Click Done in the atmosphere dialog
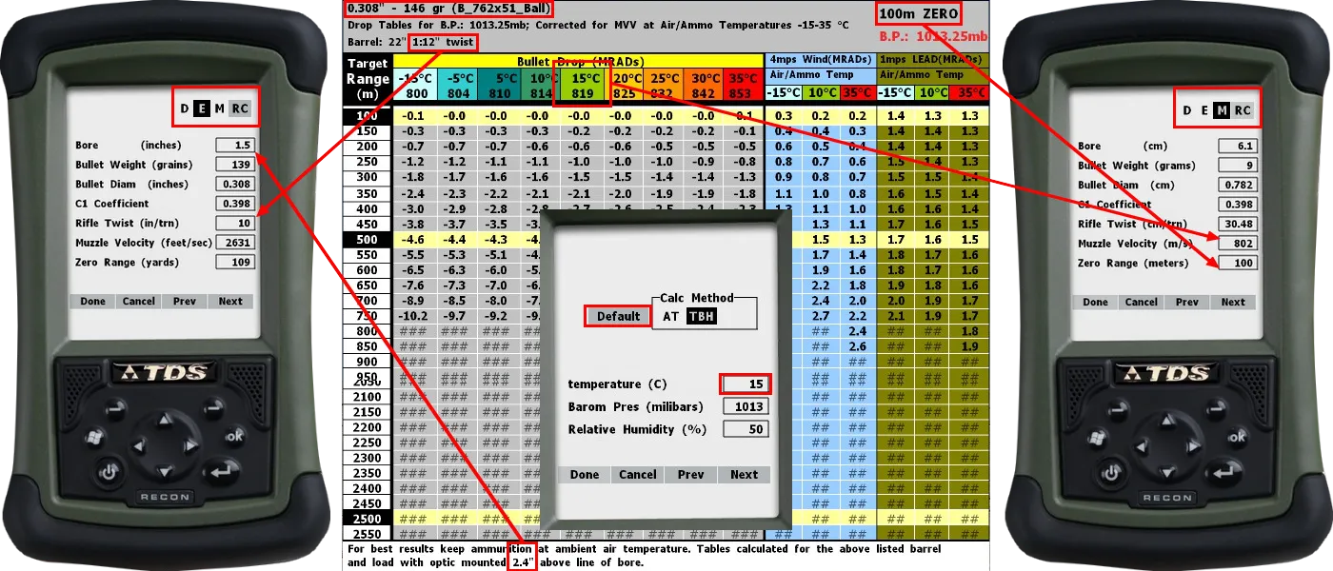The height and width of the screenshot is (571, 1333). pyautogui.click(x=585, y=474)
